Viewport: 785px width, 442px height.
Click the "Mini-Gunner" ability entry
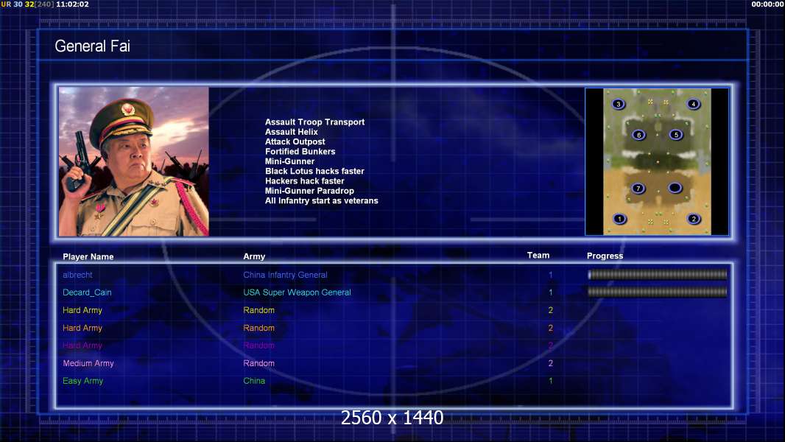(x=289, y=161)
